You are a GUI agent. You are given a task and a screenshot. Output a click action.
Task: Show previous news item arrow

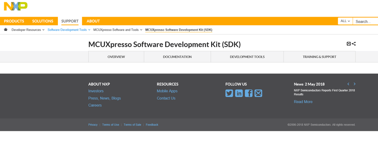348,84
